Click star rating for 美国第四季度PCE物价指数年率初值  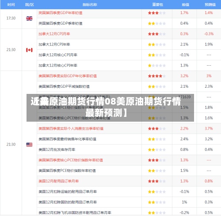(x=157, y=171)
